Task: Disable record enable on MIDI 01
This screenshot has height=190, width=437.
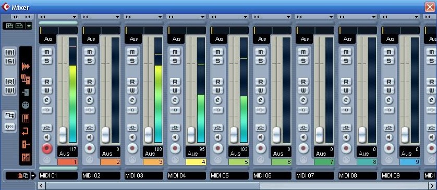Action: click(47, 148)
